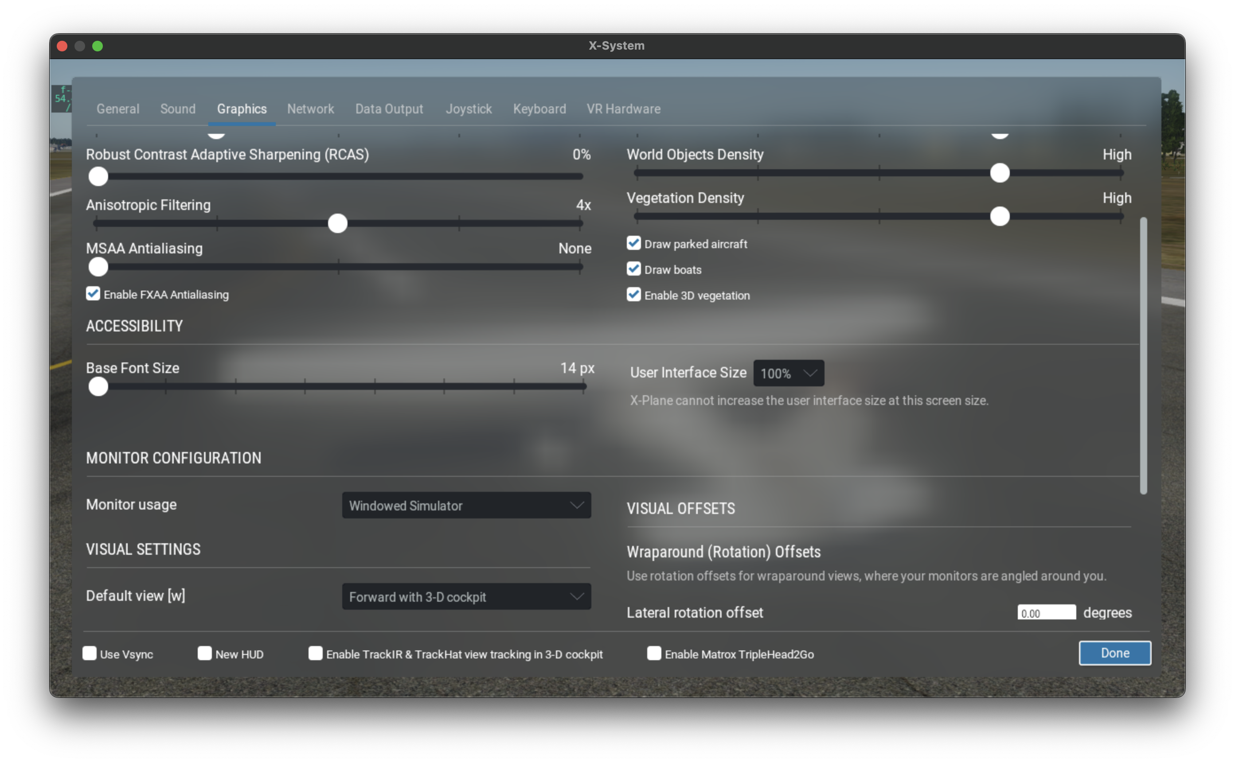Click the green frame-rate readout in the simulator view
Image resolution: width=1235 pixels, height=763 pixels.
click(63, 98)
